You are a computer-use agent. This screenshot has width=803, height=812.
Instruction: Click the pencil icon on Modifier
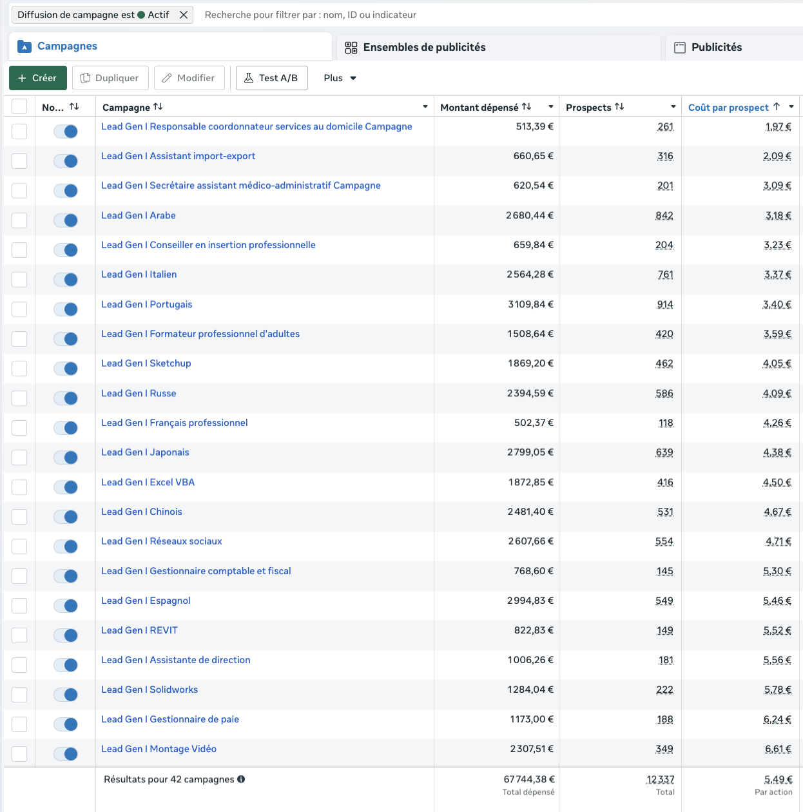click(x=167, y=78)
